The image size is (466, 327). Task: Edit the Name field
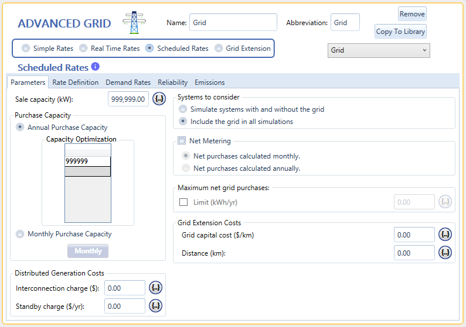click(233, 23)
